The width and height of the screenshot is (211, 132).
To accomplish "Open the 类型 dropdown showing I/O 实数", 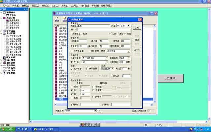I will click(129, 26).
